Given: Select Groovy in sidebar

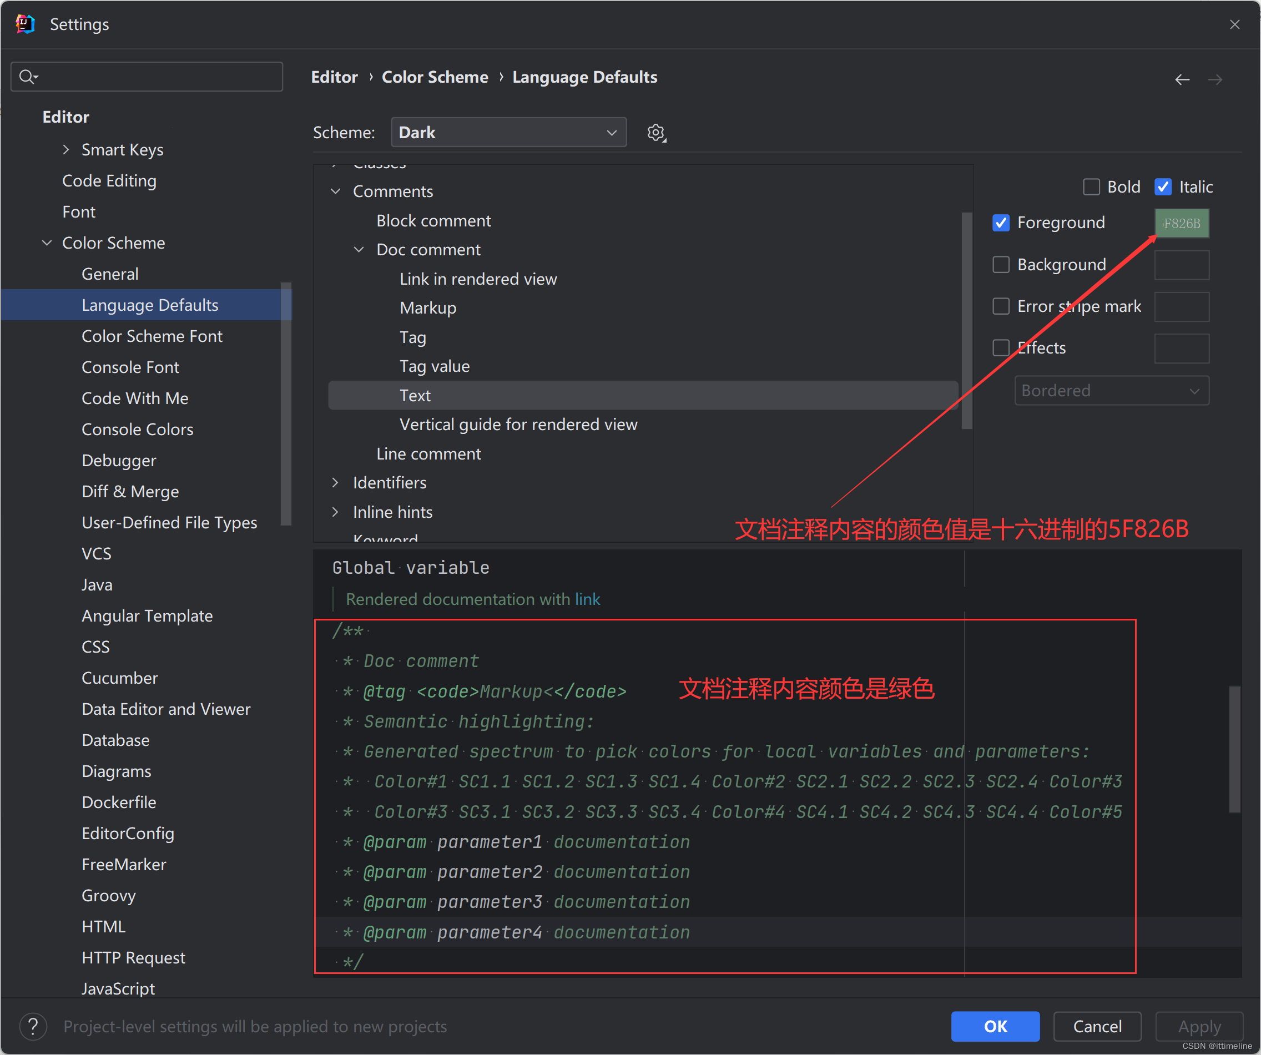Looking at the screenshot, I should click(x=109, y=895).
